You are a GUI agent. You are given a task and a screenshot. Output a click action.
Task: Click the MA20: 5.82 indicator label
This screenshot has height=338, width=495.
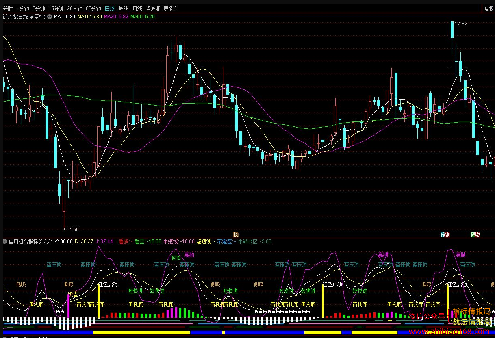[x=116, y=17]
